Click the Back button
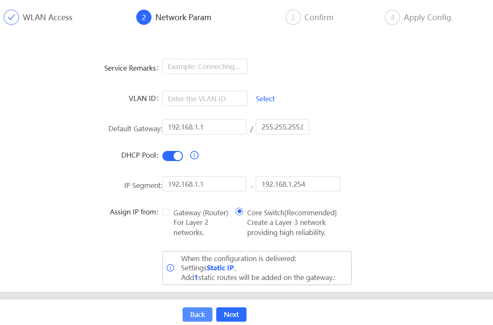The width and height of the screenshot is (493, 325). click(x=198, y=314)
